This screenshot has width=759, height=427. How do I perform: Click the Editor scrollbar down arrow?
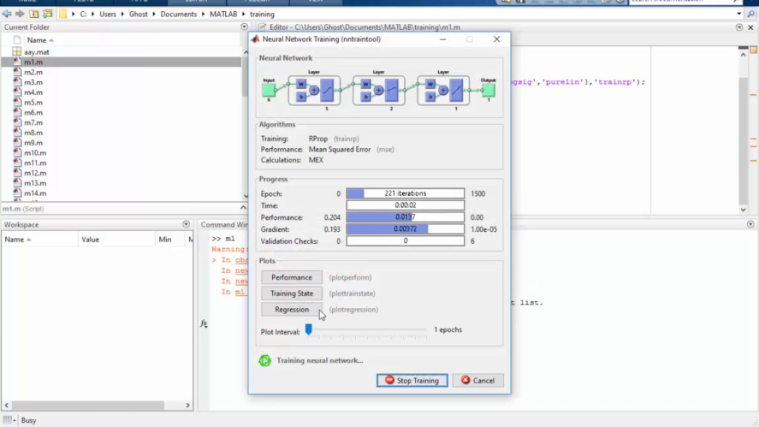click(x=744, y=209)
